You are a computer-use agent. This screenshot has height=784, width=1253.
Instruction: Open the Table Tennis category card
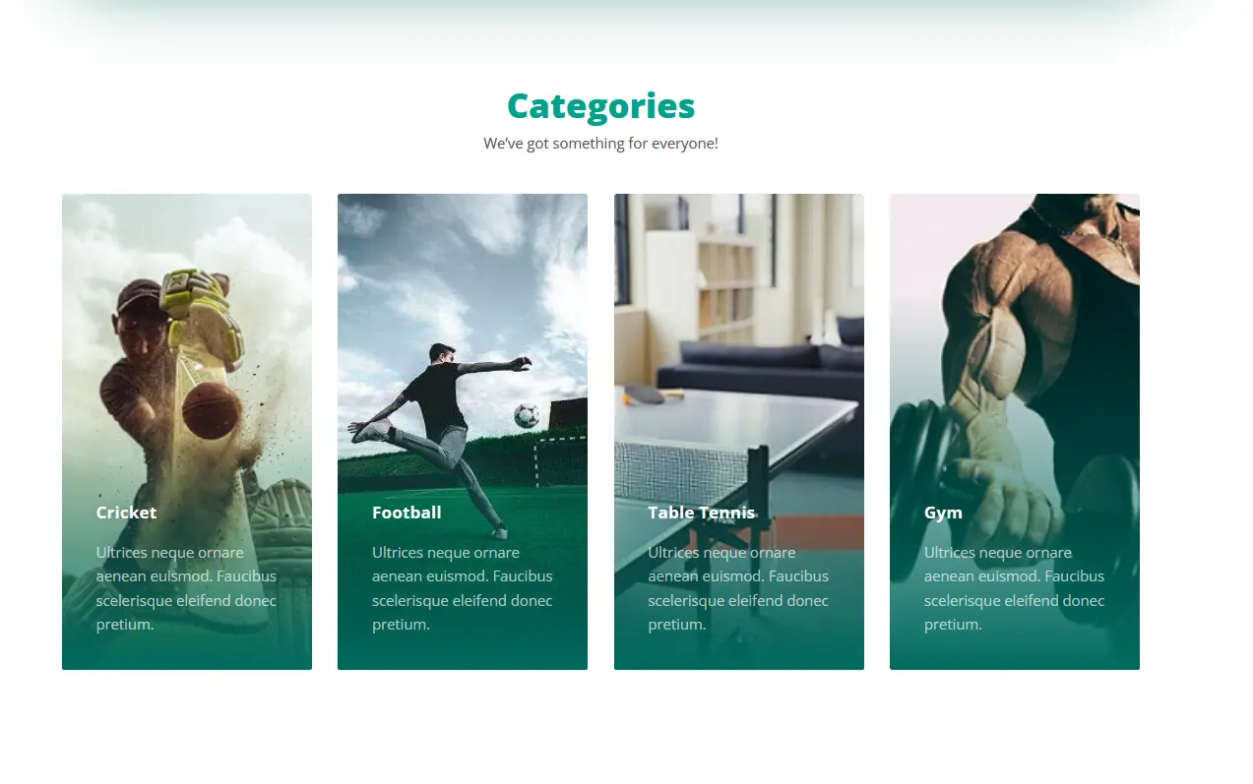pos(739,432)
